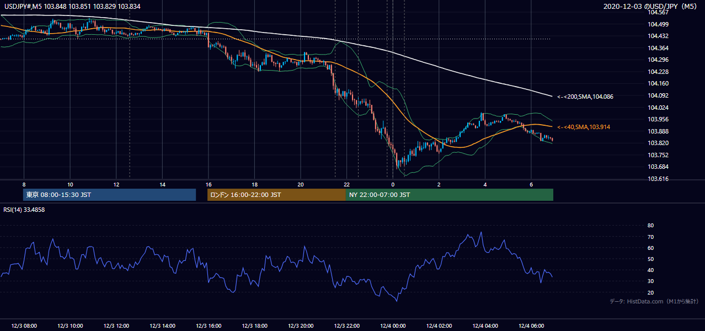Click the ロンドン 16:00-22:00 JST session bar
705x331 pixels.
click(276, 195)
